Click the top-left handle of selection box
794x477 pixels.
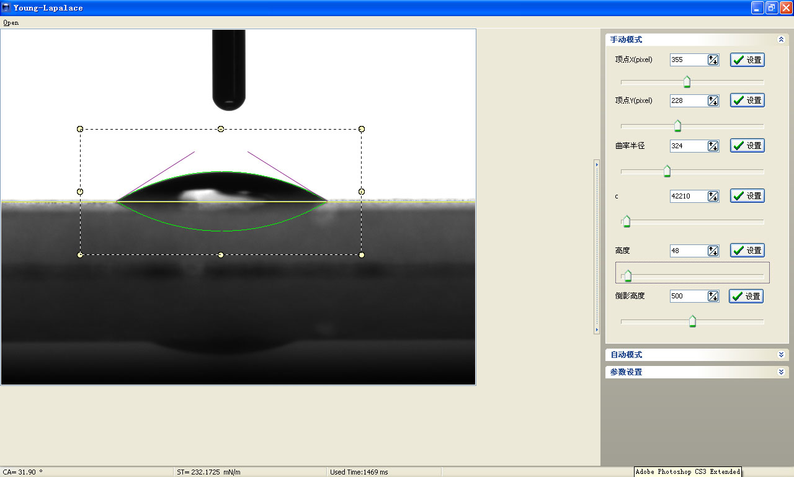(80, 129)
